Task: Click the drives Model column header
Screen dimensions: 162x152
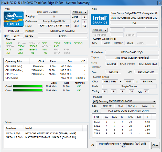Action: point(53,128)
